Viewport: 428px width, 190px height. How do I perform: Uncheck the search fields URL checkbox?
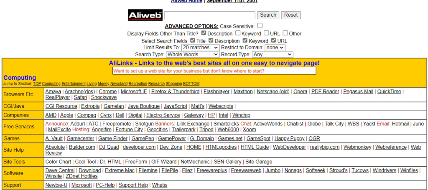click(x=273, y=40)
